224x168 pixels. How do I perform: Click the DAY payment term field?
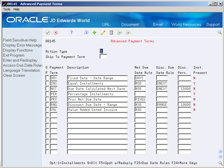pos(54,78)
